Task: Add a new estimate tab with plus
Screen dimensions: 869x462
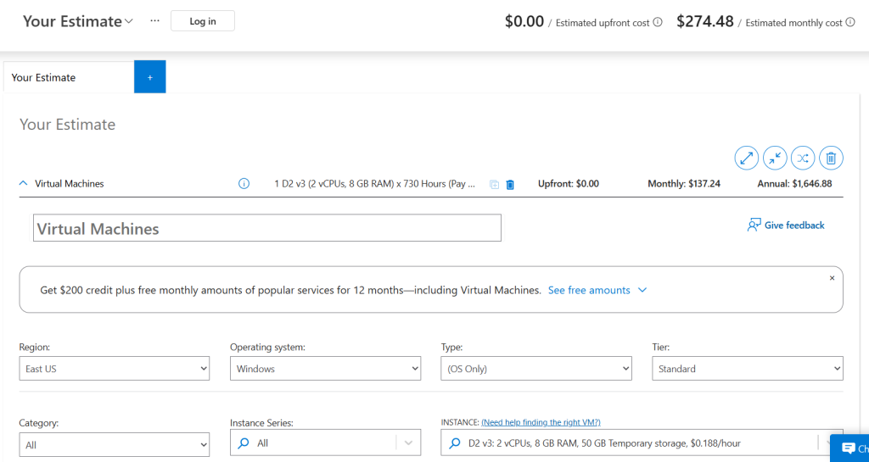Action: 149,77
